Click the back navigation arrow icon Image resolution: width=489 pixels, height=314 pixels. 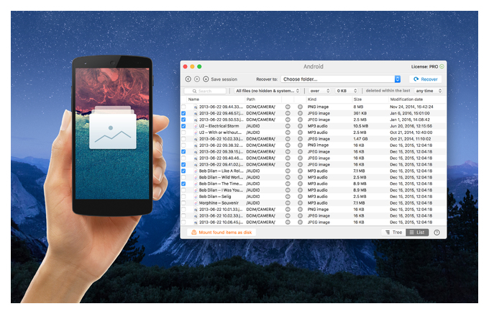188,79
